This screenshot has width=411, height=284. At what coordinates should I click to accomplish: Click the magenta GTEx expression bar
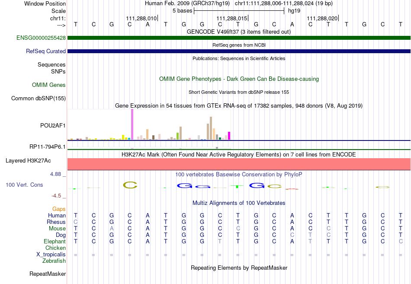click(229, 136)
